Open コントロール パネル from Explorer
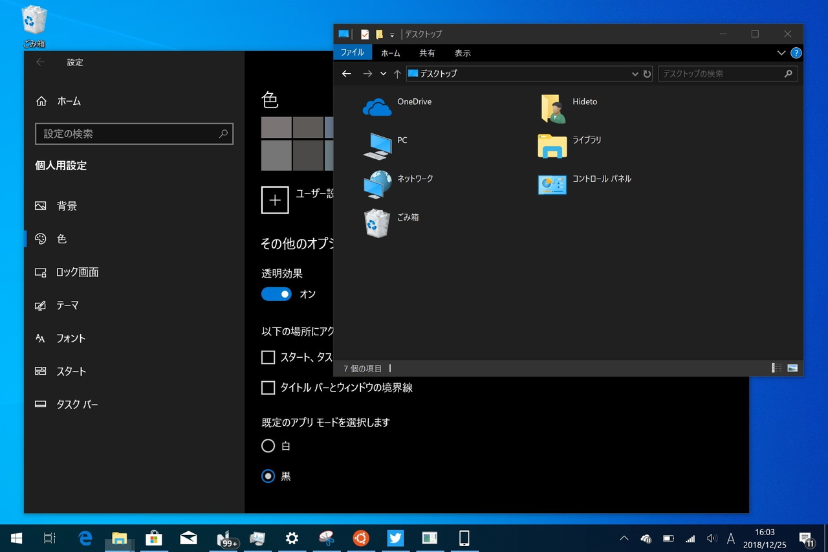828x552 pixels. pos(584,184)
